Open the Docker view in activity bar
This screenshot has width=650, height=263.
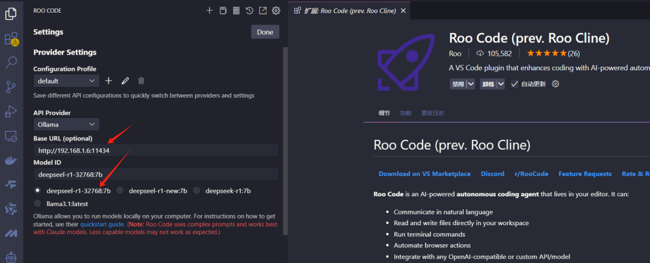11,160
